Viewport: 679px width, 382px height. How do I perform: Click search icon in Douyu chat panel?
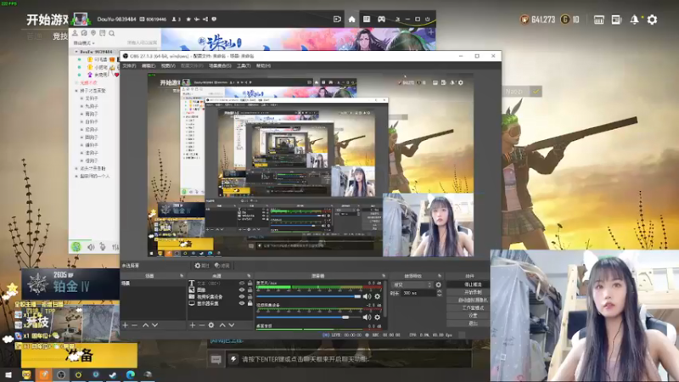[x=112, y=33]
